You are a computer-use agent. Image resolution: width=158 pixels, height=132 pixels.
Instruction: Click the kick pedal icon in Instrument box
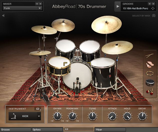point(14,116)
